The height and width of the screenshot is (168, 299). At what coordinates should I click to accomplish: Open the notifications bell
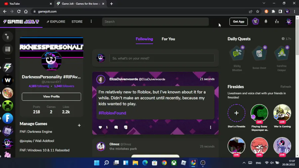pos(266,21)
